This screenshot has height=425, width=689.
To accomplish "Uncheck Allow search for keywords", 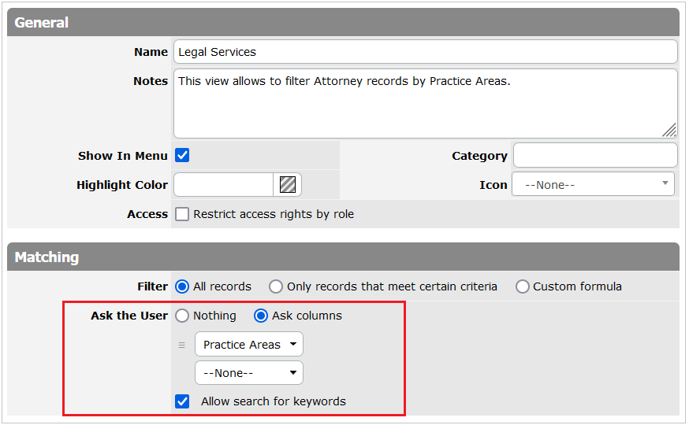I will (182, 401).
